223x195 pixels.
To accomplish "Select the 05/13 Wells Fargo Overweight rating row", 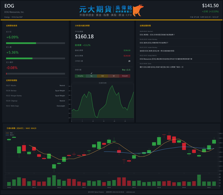I will [36, 106].
